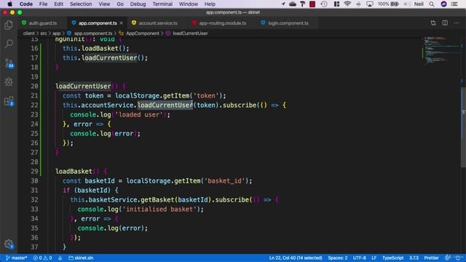The width and height of the screenshot is (466, 262).
Task: Change language mode via TypeScript
Action: (x=392, y=258)
